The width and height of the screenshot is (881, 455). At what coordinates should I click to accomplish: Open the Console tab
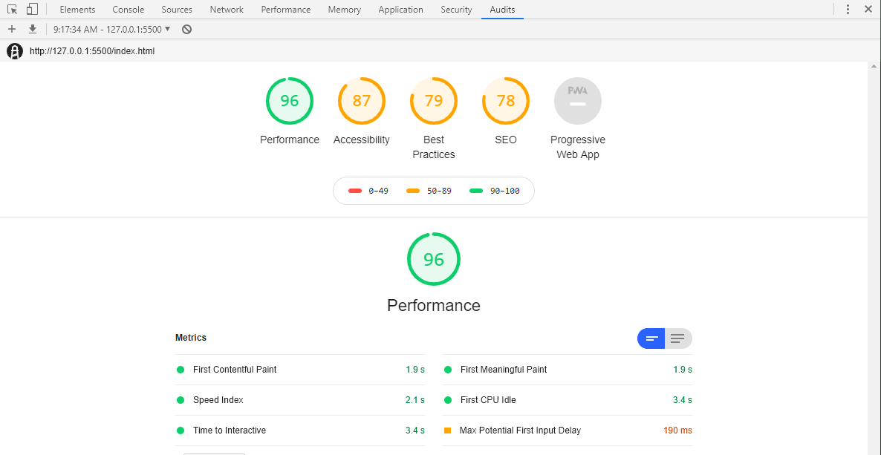point(129,10)
